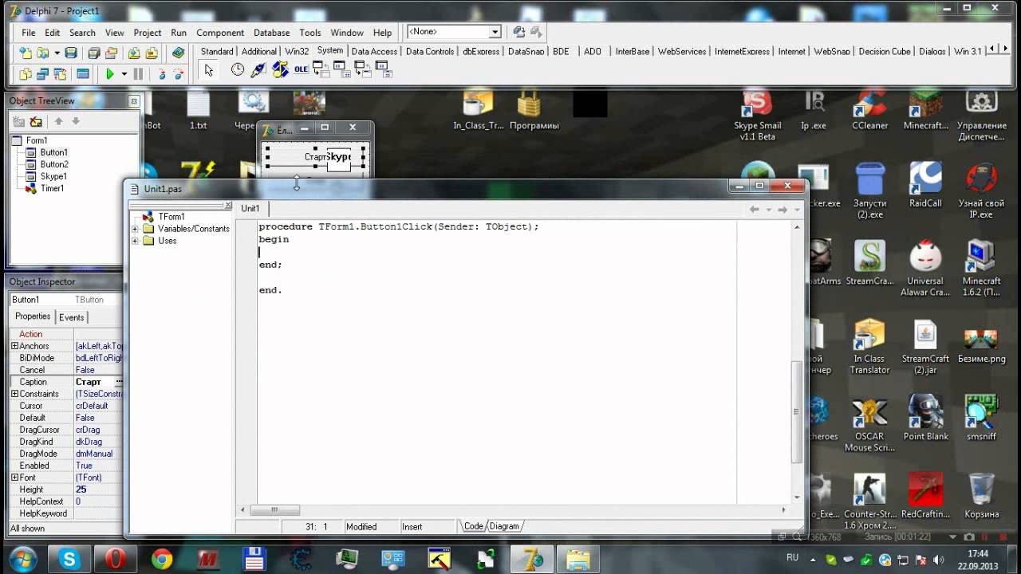Click the Open Project toolbar icon
The image size is (1021, 574).
click(x=113, y=53)
